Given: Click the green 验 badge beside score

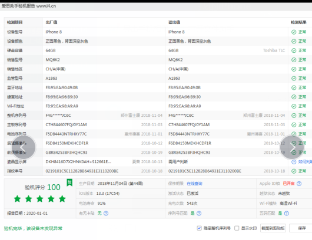Looking at the screenshot, I should 69,182.
